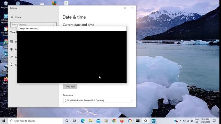Close the Settings window
221x124 pixels.
pos(132,8)
